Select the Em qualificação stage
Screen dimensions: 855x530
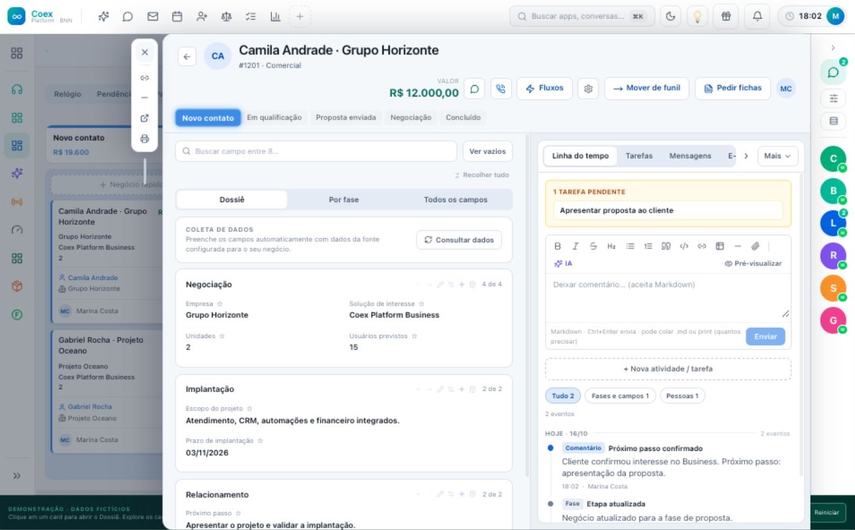[274, 118]
